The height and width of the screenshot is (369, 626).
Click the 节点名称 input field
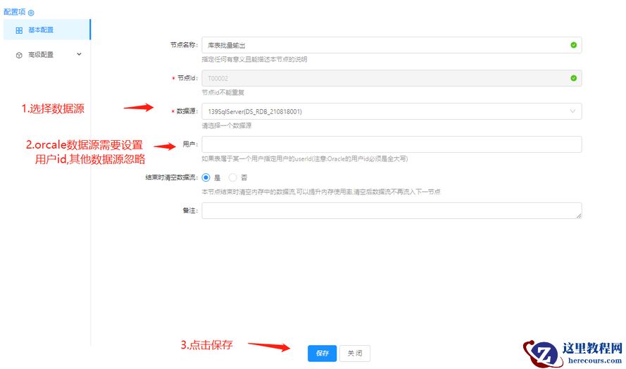coord(392,45)
